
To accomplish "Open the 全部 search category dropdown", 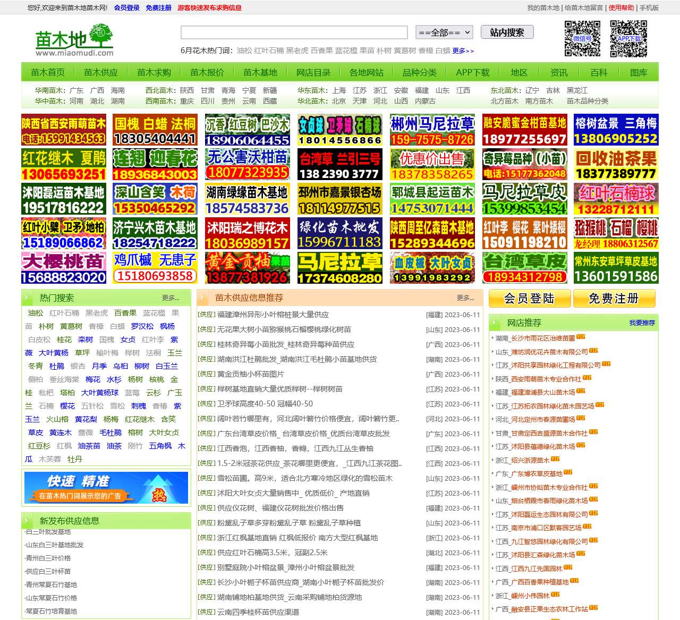I will click(444, 32).
